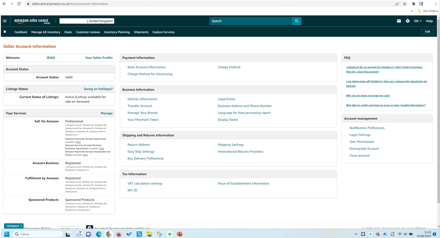Click the Help link in header
The width and height of the screenshot is (440, 238).
point(429,21)
